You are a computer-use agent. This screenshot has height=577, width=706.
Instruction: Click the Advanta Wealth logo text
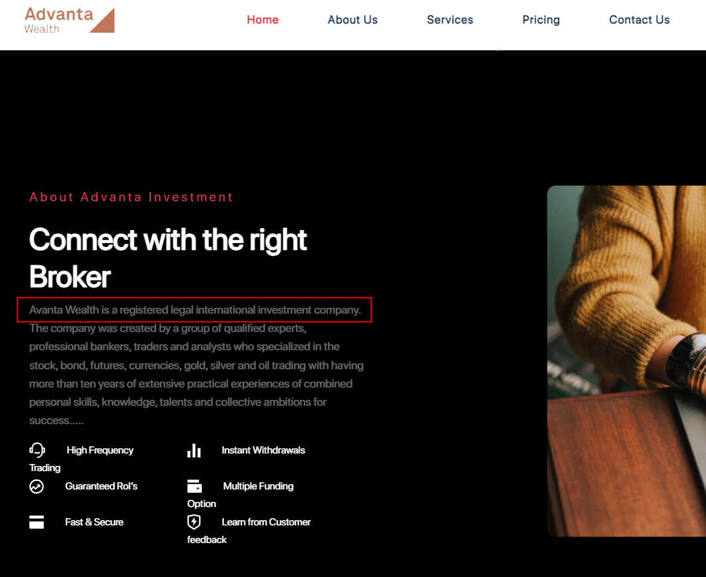[59, 20]
